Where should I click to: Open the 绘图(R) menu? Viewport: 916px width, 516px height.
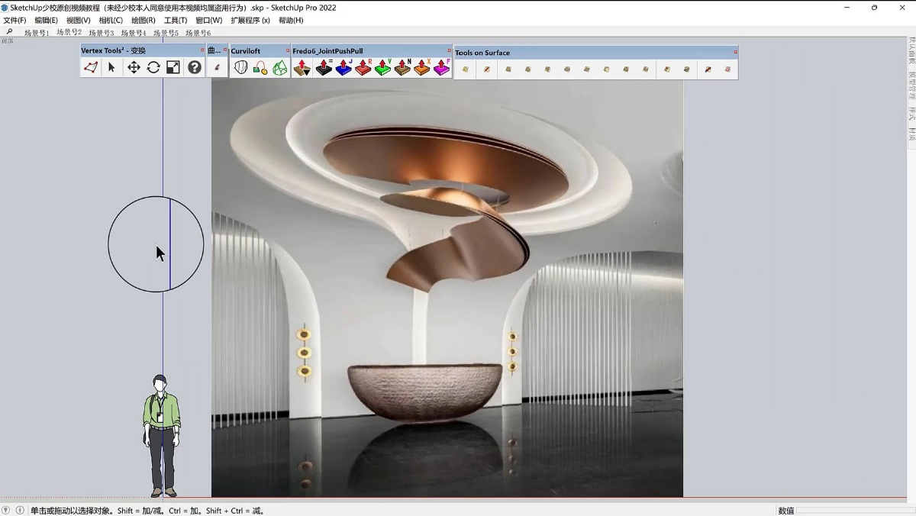(143, 21)
